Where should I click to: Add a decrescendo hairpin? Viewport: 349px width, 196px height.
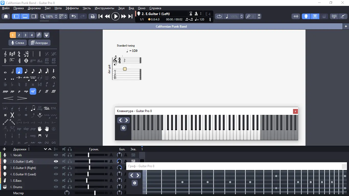[22, 98]
